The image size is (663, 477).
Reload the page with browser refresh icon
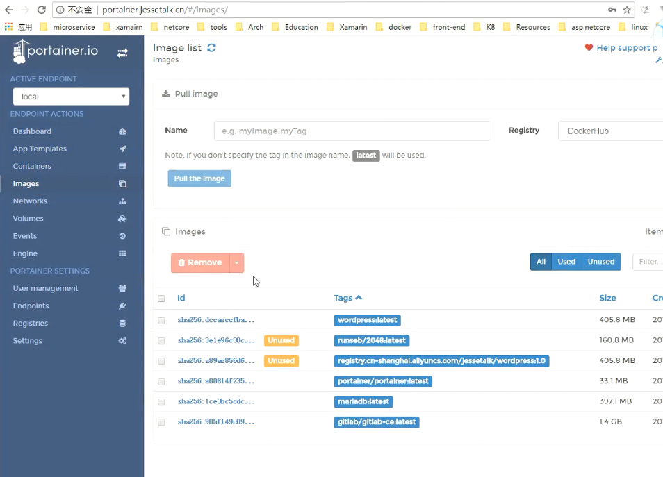(42, 10)
